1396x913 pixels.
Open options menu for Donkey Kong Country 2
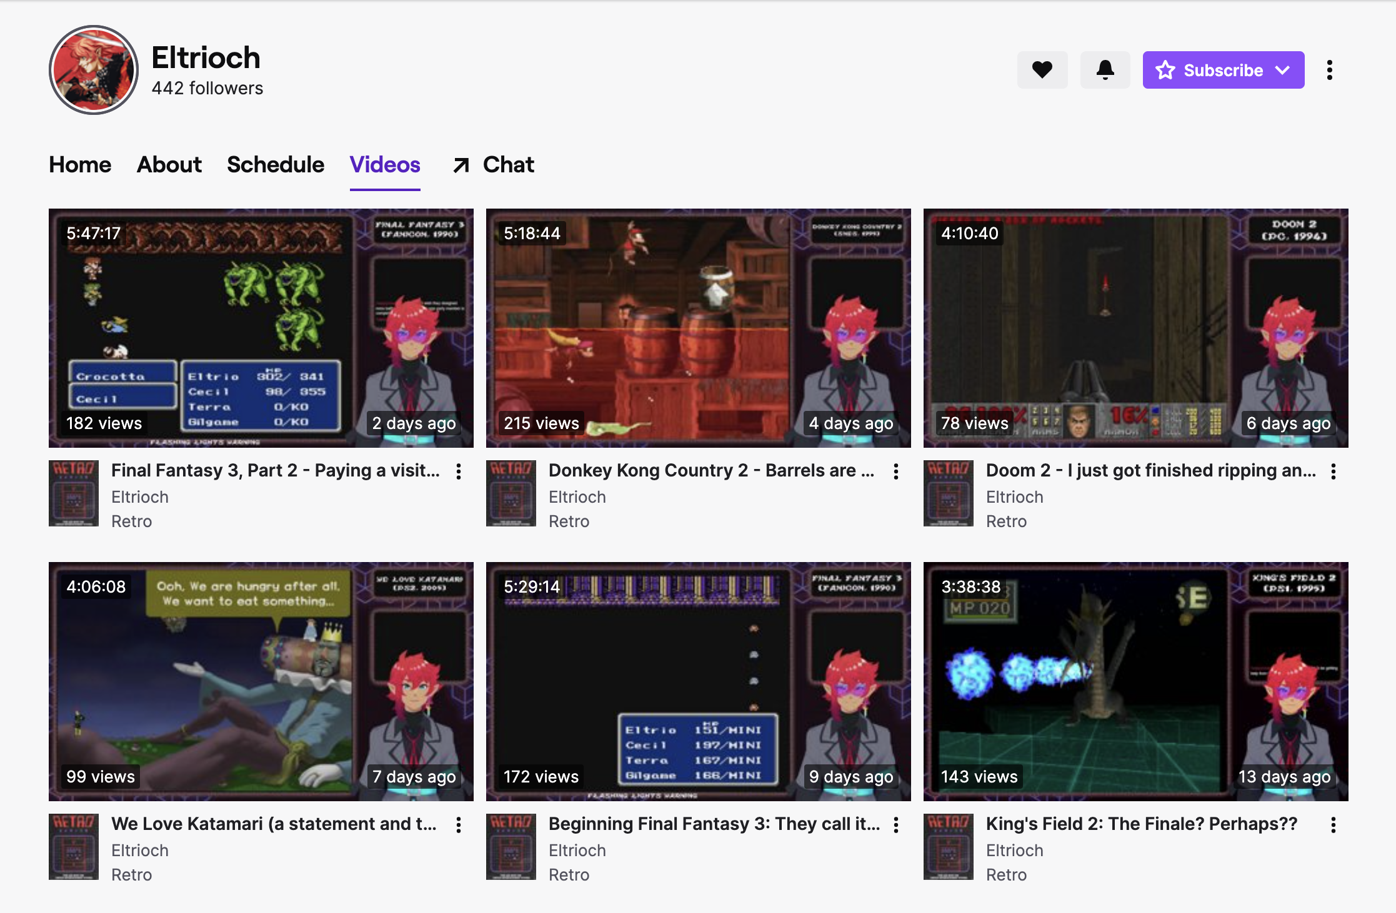[x=896, y=471]
